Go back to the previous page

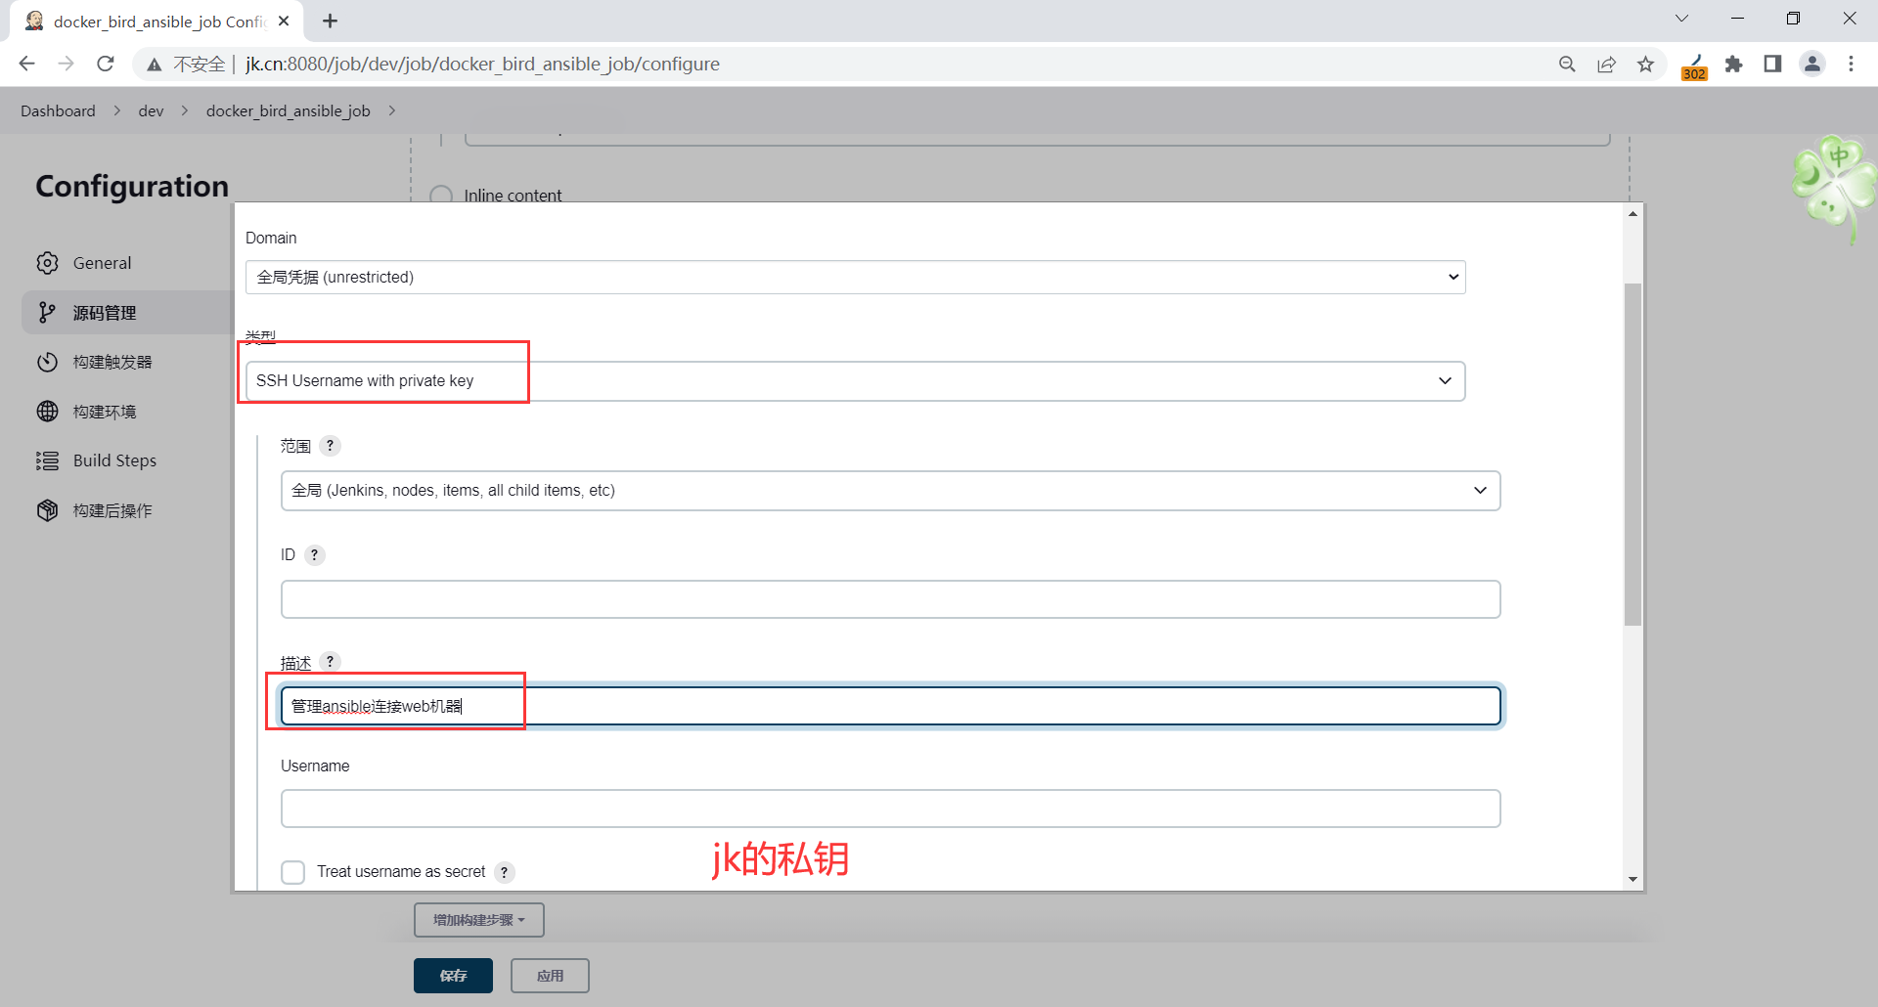[x=26, y=64]
